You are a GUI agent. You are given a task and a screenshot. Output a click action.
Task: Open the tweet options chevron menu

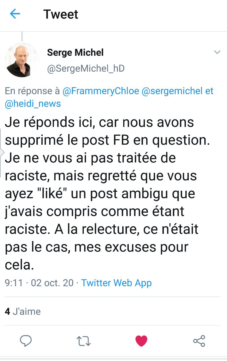point(217,52)
